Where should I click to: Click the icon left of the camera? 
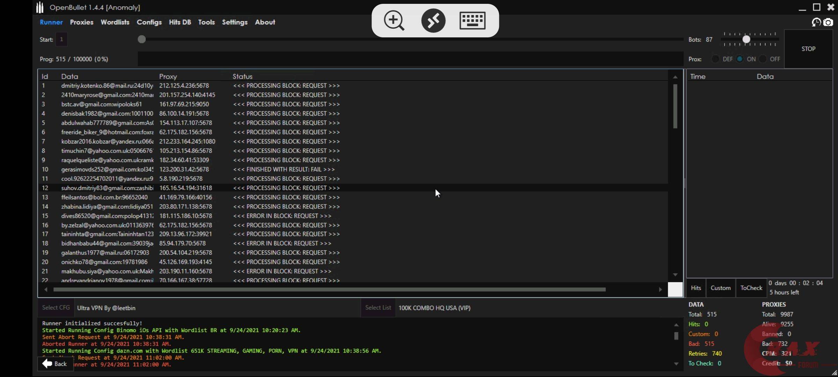(816, 22)
